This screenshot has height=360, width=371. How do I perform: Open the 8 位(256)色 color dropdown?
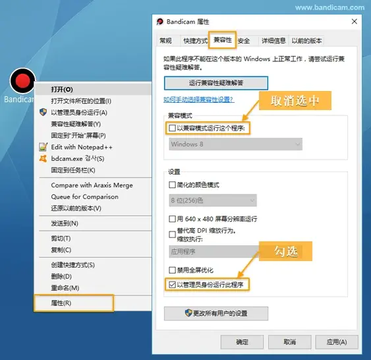coord(213,200)
